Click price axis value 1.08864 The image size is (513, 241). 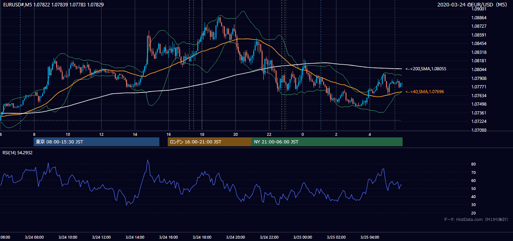click(x=480, y=18)
